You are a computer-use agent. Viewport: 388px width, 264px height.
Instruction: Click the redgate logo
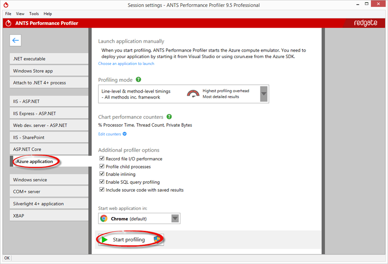tap(365, 23)
